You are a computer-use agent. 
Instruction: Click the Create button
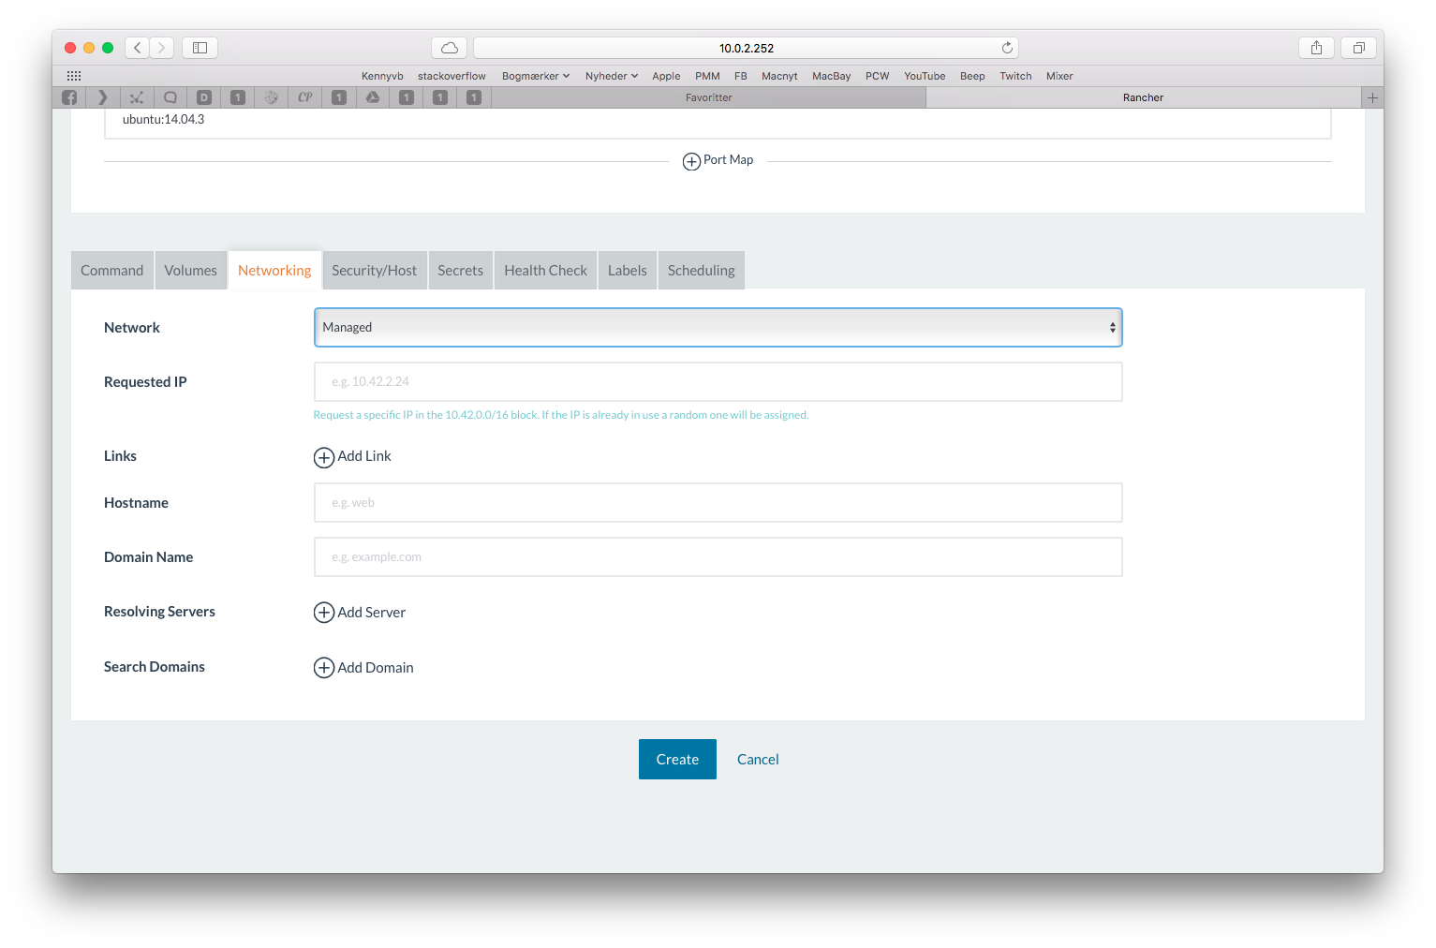(x=677, y=760)
